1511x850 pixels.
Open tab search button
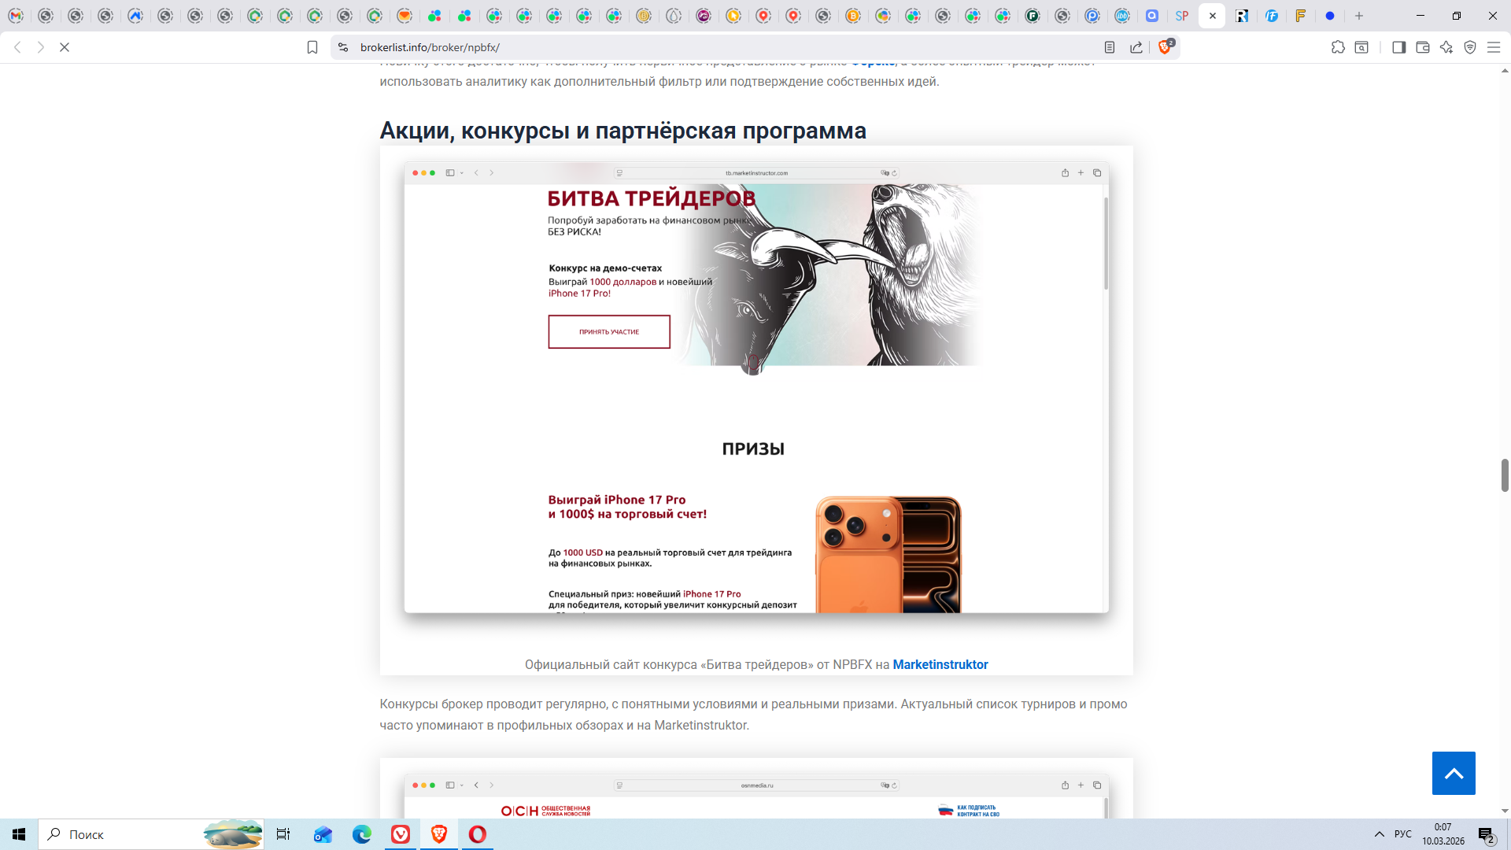pos(1361,47)
